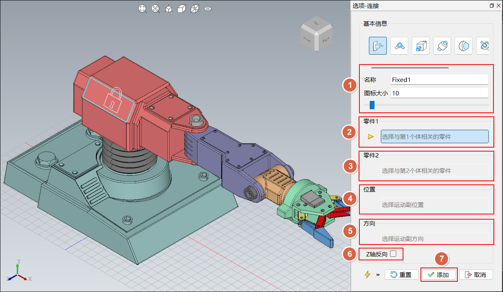This screenshot has height=292, width=503.
Task: Toggle the eye visibility icon
Action: tap(207, 8)
